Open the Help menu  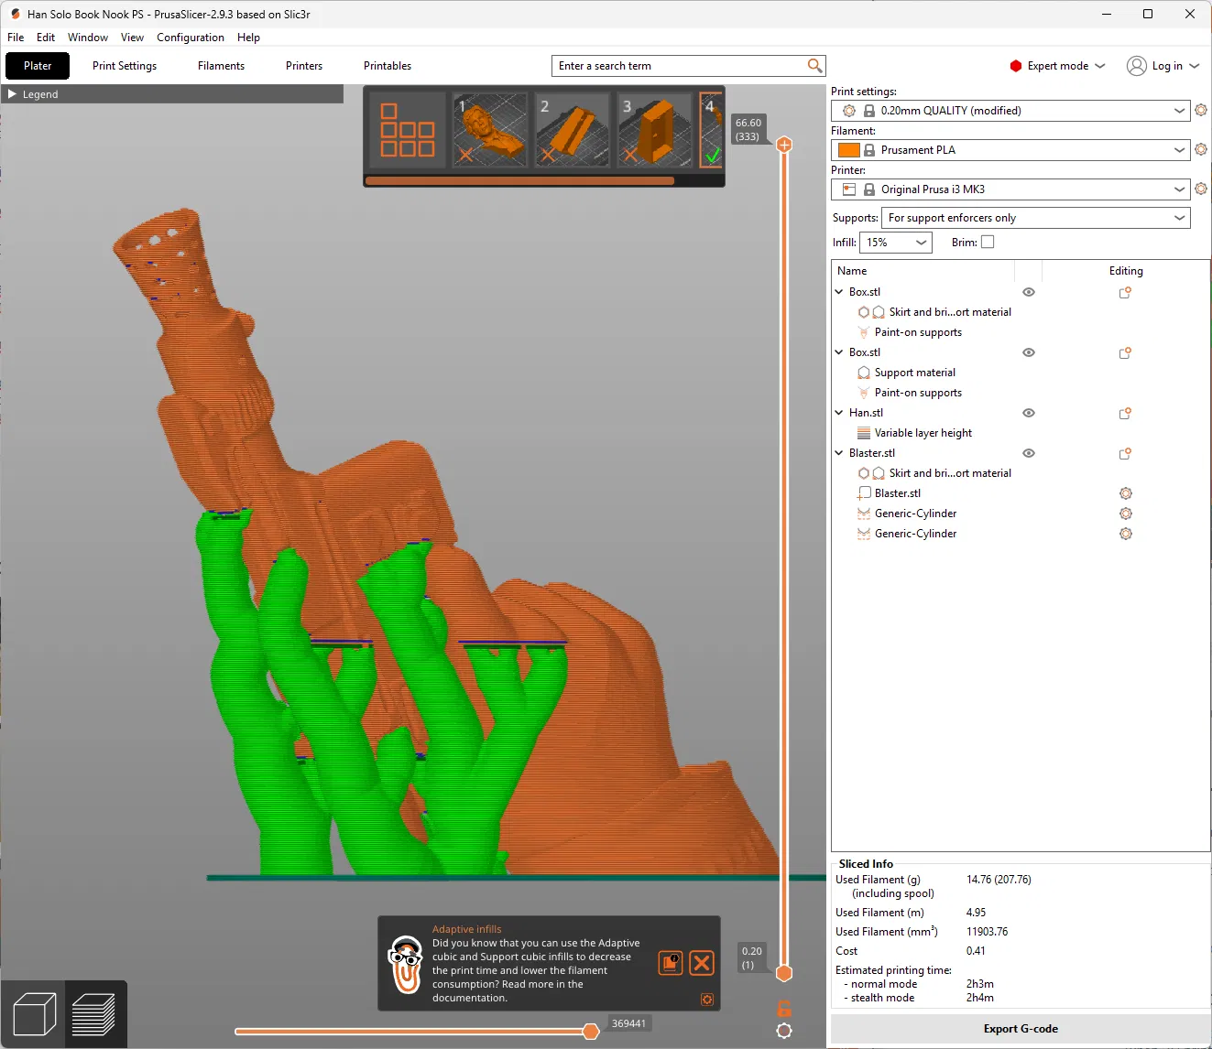(248, 38)
